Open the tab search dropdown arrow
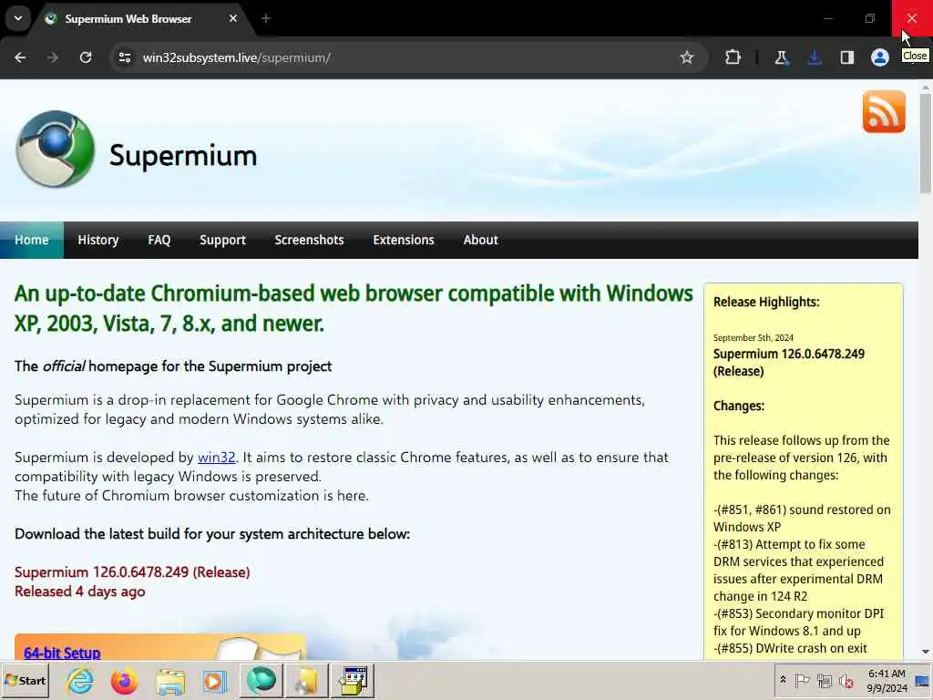 click(18, 18)
